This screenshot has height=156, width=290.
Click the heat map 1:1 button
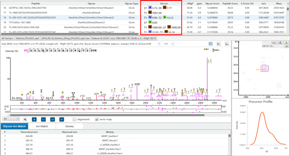coord(274,43)
